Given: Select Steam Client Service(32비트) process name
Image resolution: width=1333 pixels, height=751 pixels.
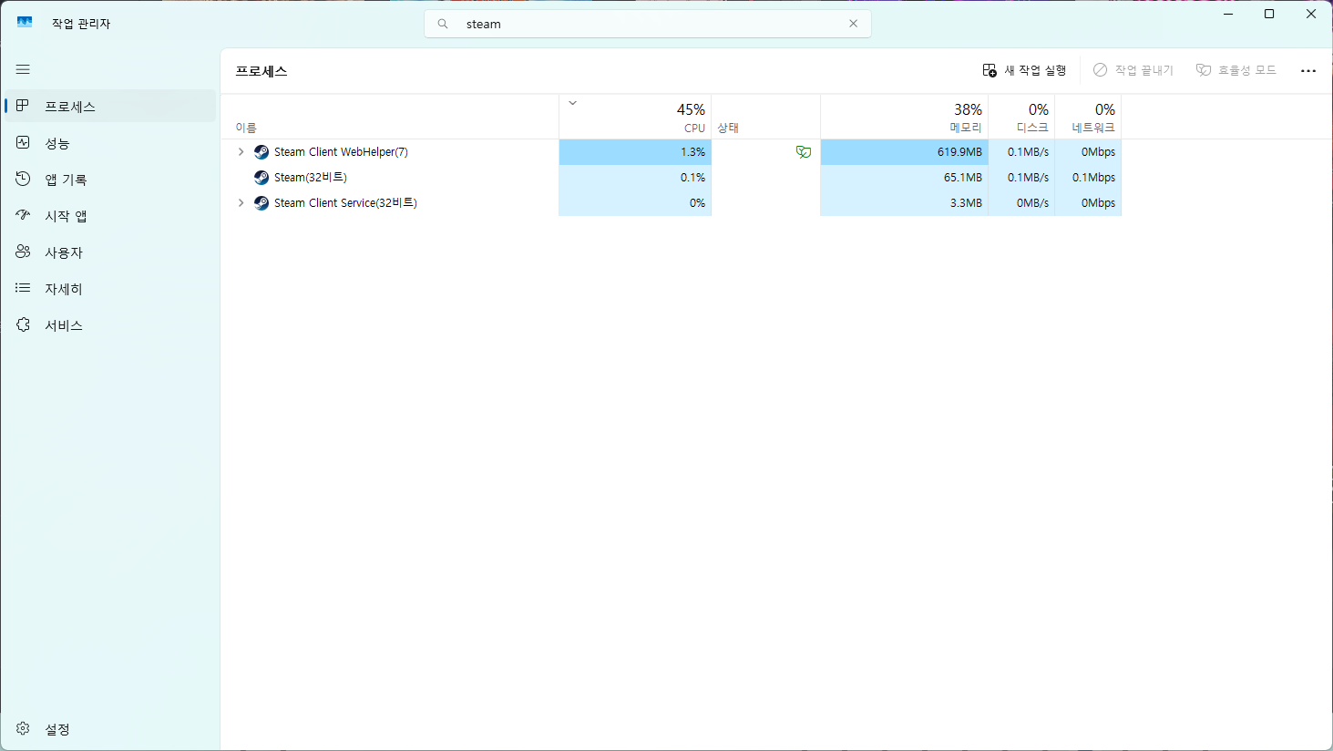Looking at the screenshot, I should [345, 203].
